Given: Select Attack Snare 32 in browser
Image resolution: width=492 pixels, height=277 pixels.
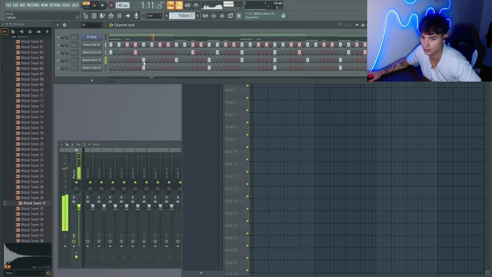Looking at the screenshot, I should coord(29,209).
